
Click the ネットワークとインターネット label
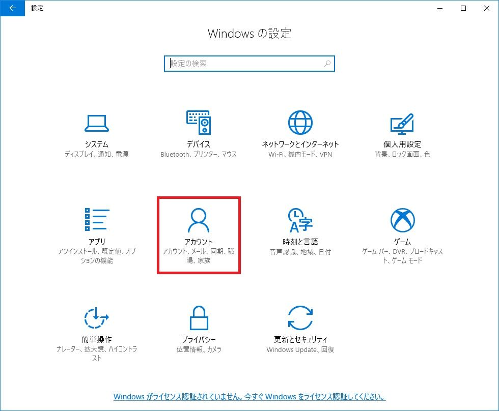pyautogui.click(x=300, y=144)
